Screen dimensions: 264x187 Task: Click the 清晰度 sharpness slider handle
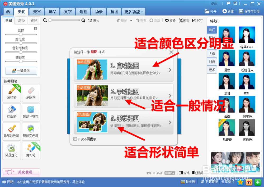(21, 61)
